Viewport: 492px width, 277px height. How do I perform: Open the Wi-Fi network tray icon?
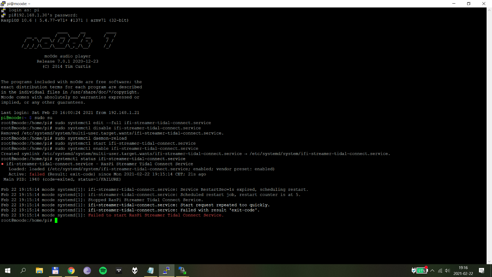click(440, 271)
